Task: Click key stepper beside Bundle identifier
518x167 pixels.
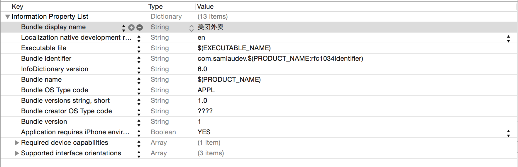Action: tap(139, 59)
